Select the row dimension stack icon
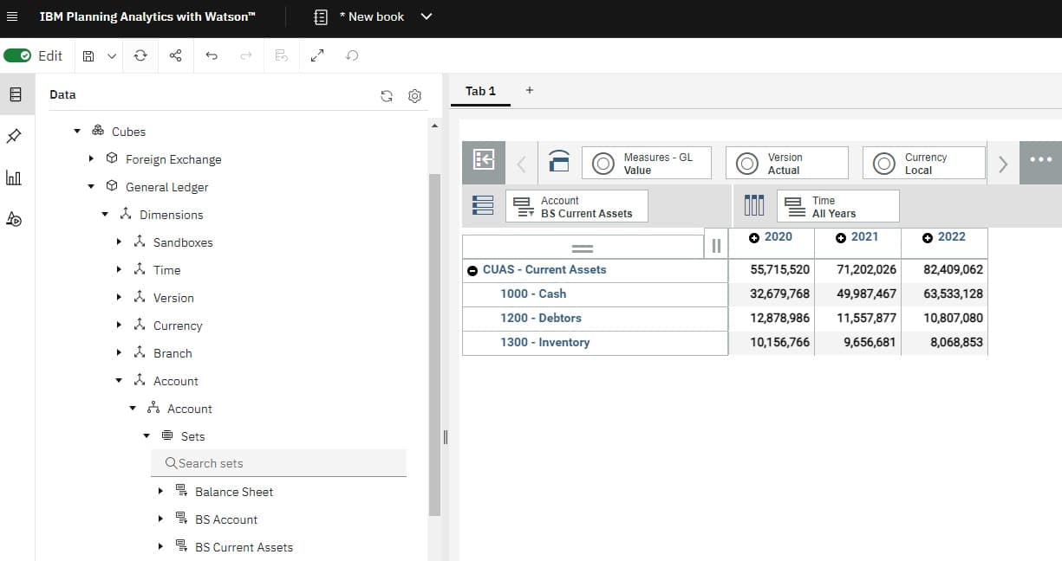Viewport: 1062px width, 561px height. tap(483, 205)
